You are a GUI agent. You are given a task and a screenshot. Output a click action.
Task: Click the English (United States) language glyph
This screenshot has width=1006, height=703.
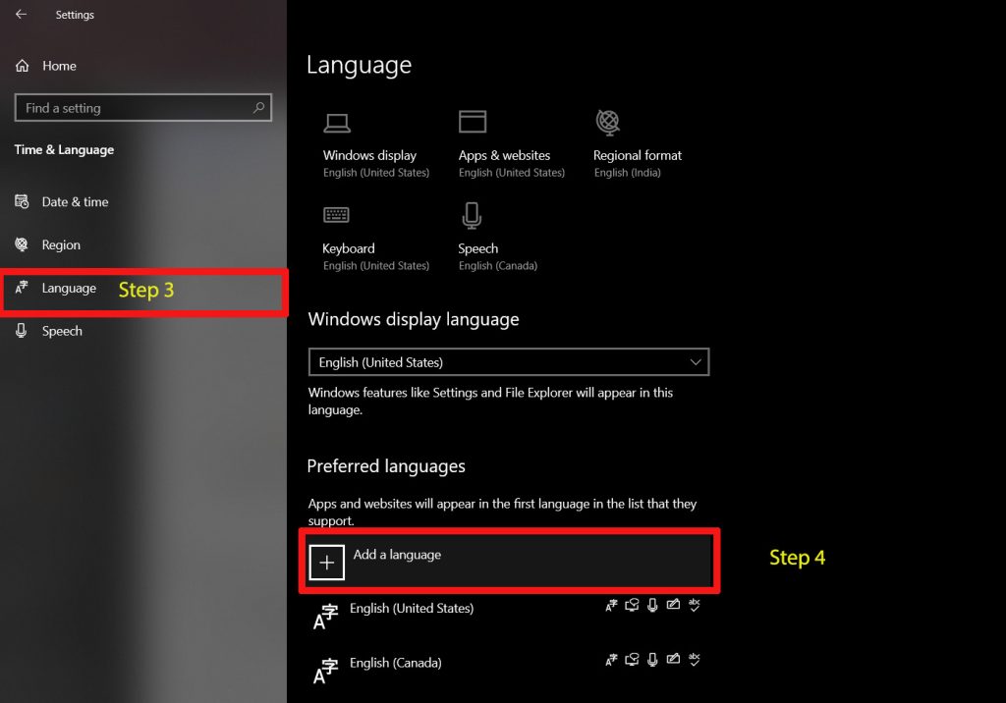pyautogui.click(x=325, y=617)
